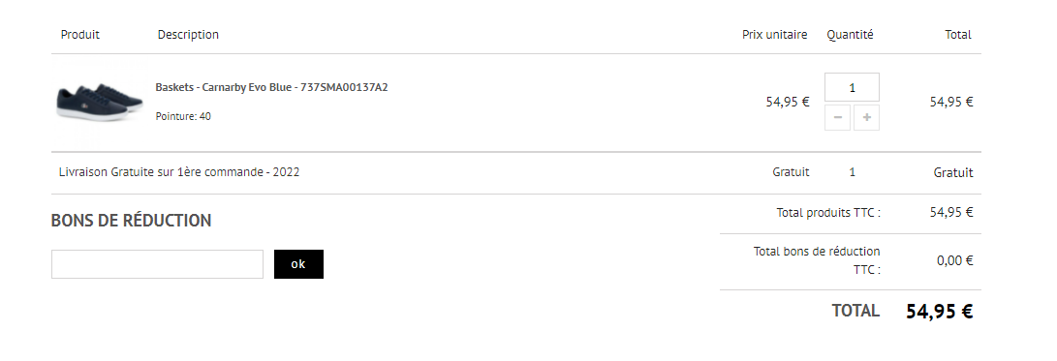
Task: Click the Baskets - Carnarby Evo Blue product link
Action: (271, 87)
